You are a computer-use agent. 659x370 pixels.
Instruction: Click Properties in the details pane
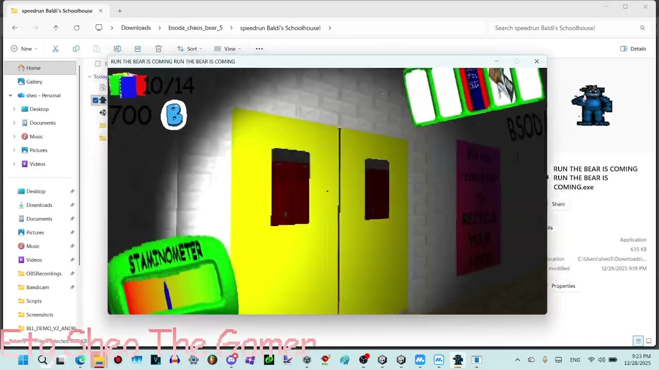(563, 286)
